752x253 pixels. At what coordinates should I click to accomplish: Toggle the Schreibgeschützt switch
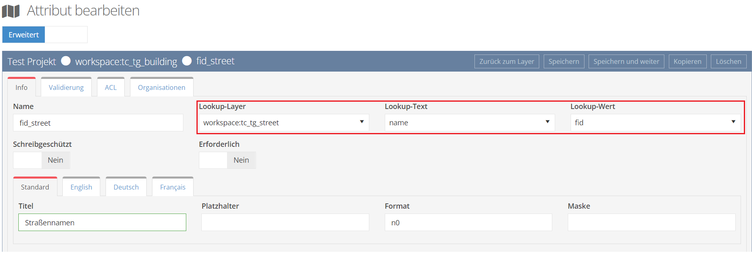(x=42, y=160)
